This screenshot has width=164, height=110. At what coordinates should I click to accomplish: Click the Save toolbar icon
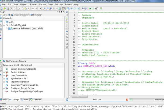(8, 9)
